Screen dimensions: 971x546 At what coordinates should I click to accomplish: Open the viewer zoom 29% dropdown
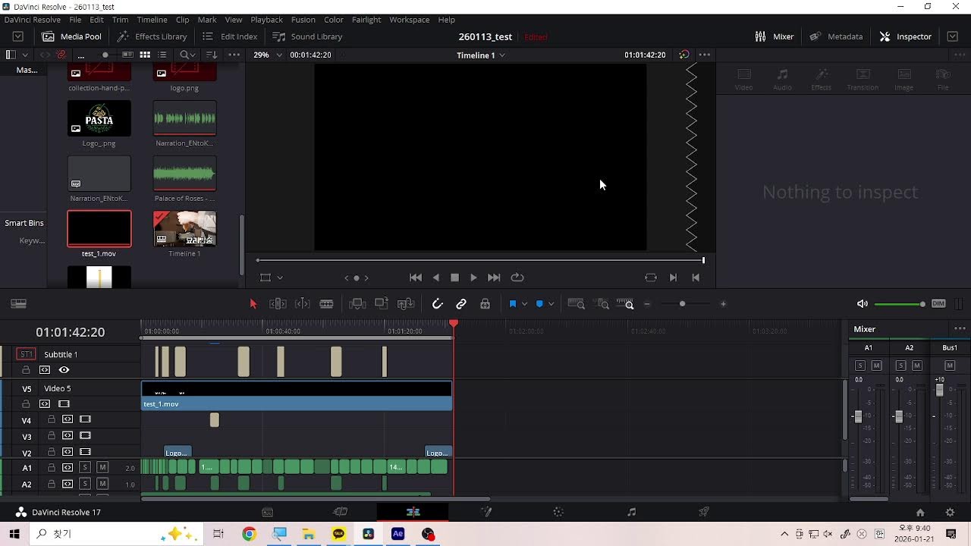tap(267, 55)
